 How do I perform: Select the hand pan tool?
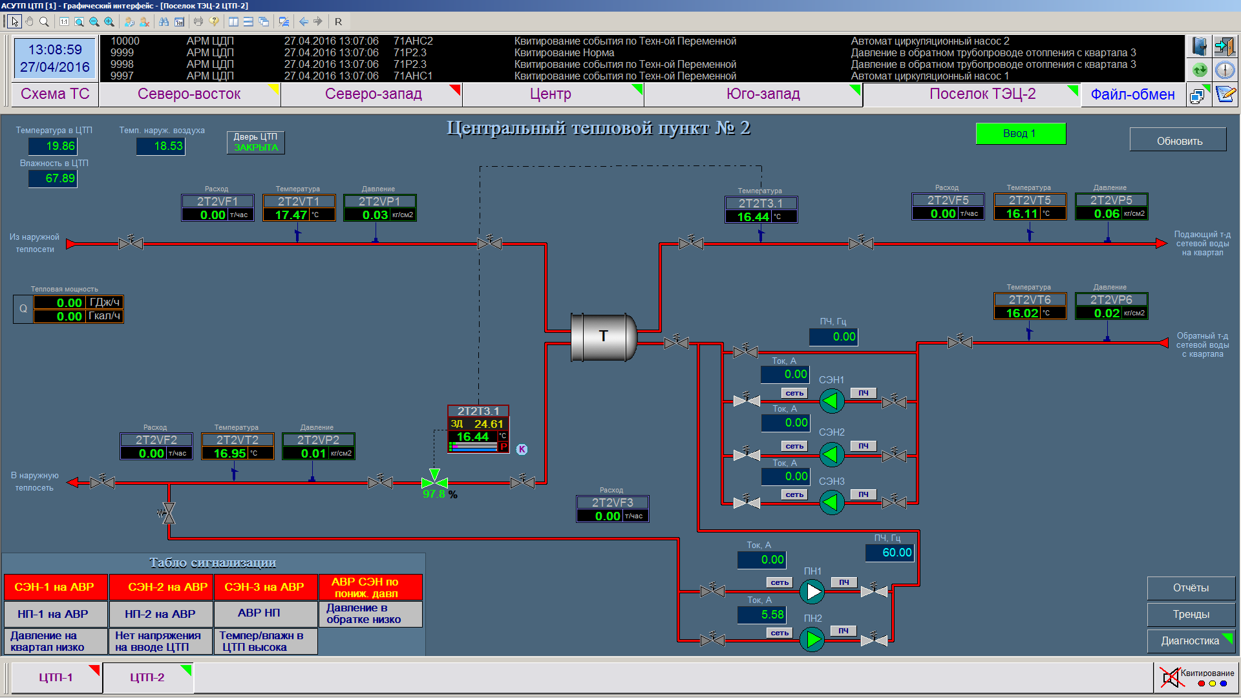click(29, 22)
